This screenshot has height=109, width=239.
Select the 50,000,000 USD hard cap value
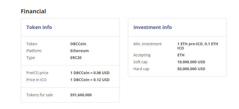pos(191,69)
